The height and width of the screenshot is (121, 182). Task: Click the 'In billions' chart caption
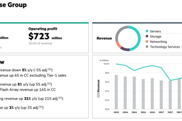(104, 60)
